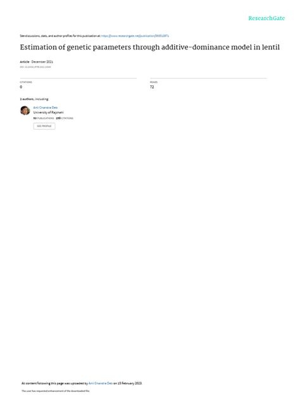This screenshot has height=400, width=300.
Task: Click the University affiliation text
Action: 49,113
